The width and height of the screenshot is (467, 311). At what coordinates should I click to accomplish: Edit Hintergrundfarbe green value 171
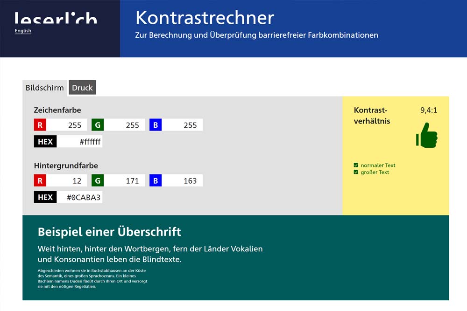pos(124,180)
